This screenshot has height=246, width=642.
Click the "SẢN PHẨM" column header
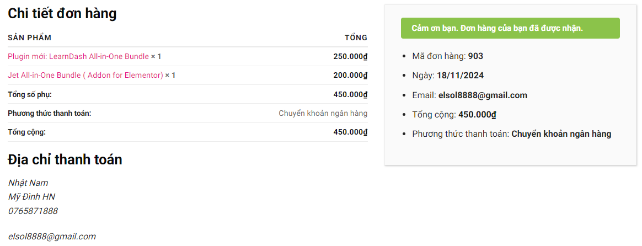[30, 38]
